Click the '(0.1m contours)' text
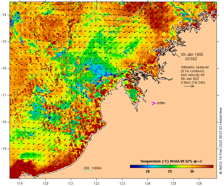Screen dimensions: 224x186 point(193,71)
